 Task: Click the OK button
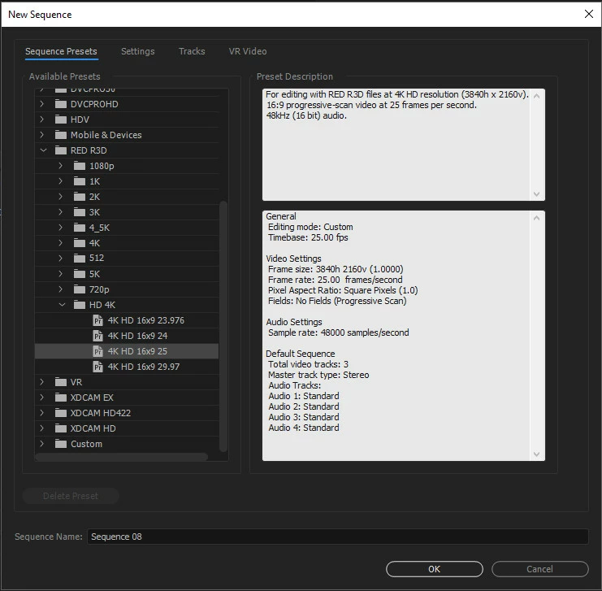pos(434,569)
